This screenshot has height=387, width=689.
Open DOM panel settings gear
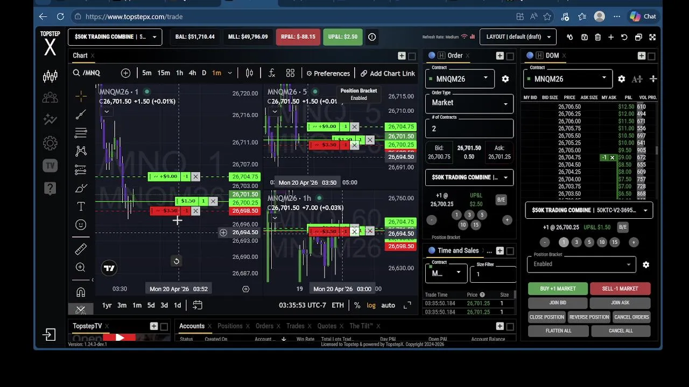(x=621, y=78)
